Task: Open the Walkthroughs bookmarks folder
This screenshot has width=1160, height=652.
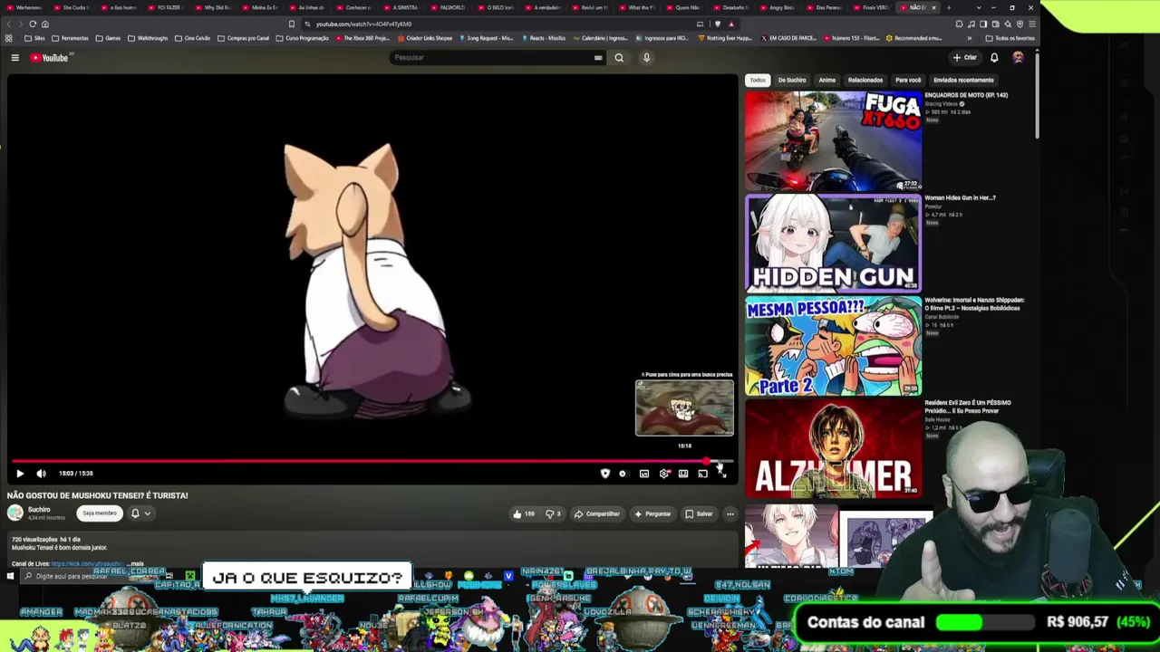Action: pos(149,38)
